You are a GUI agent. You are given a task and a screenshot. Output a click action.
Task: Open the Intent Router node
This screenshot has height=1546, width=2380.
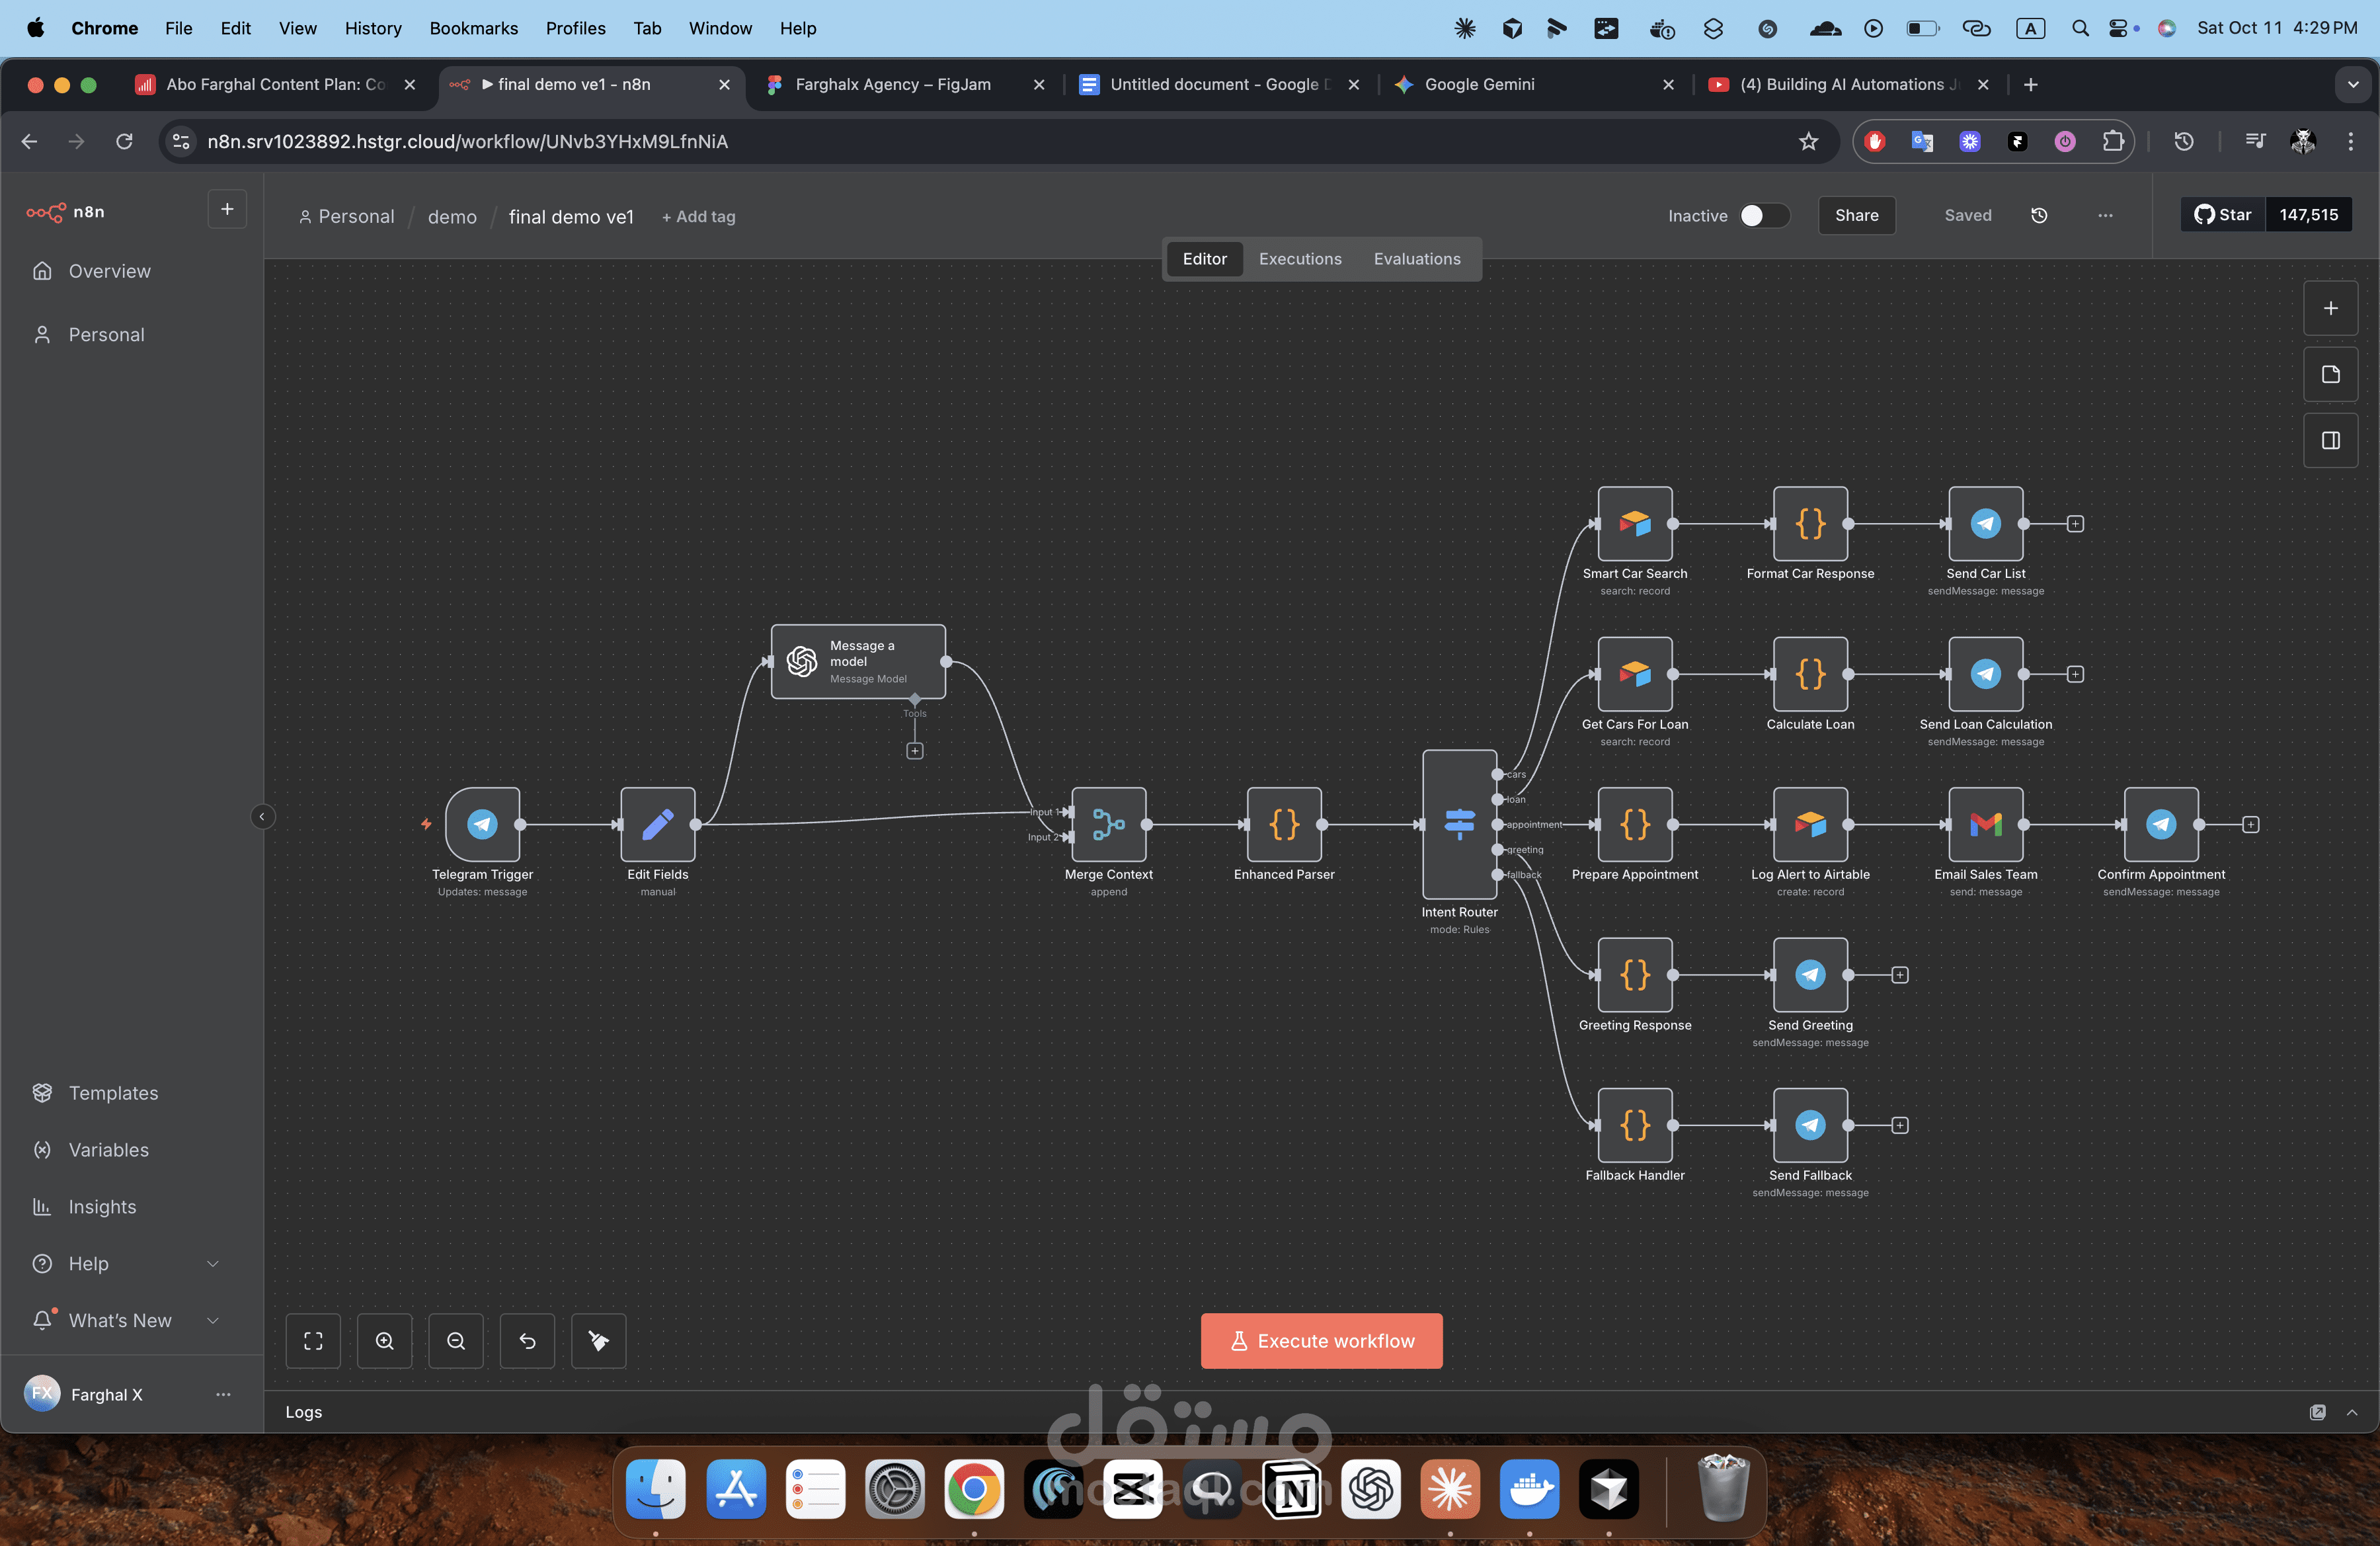[1459, 824]
